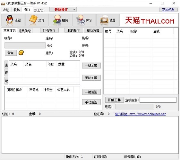Image resolution: width=180 pixels, height=160 pixels.
Task: Click the 金钱 column header in friends list
Action: (x=163, y=31)
